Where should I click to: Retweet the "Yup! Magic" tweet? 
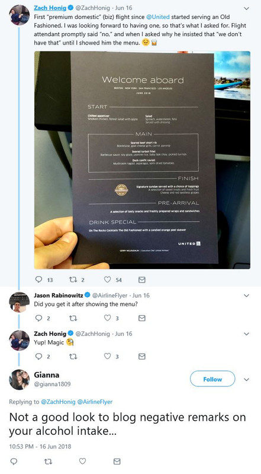point(73,356)
